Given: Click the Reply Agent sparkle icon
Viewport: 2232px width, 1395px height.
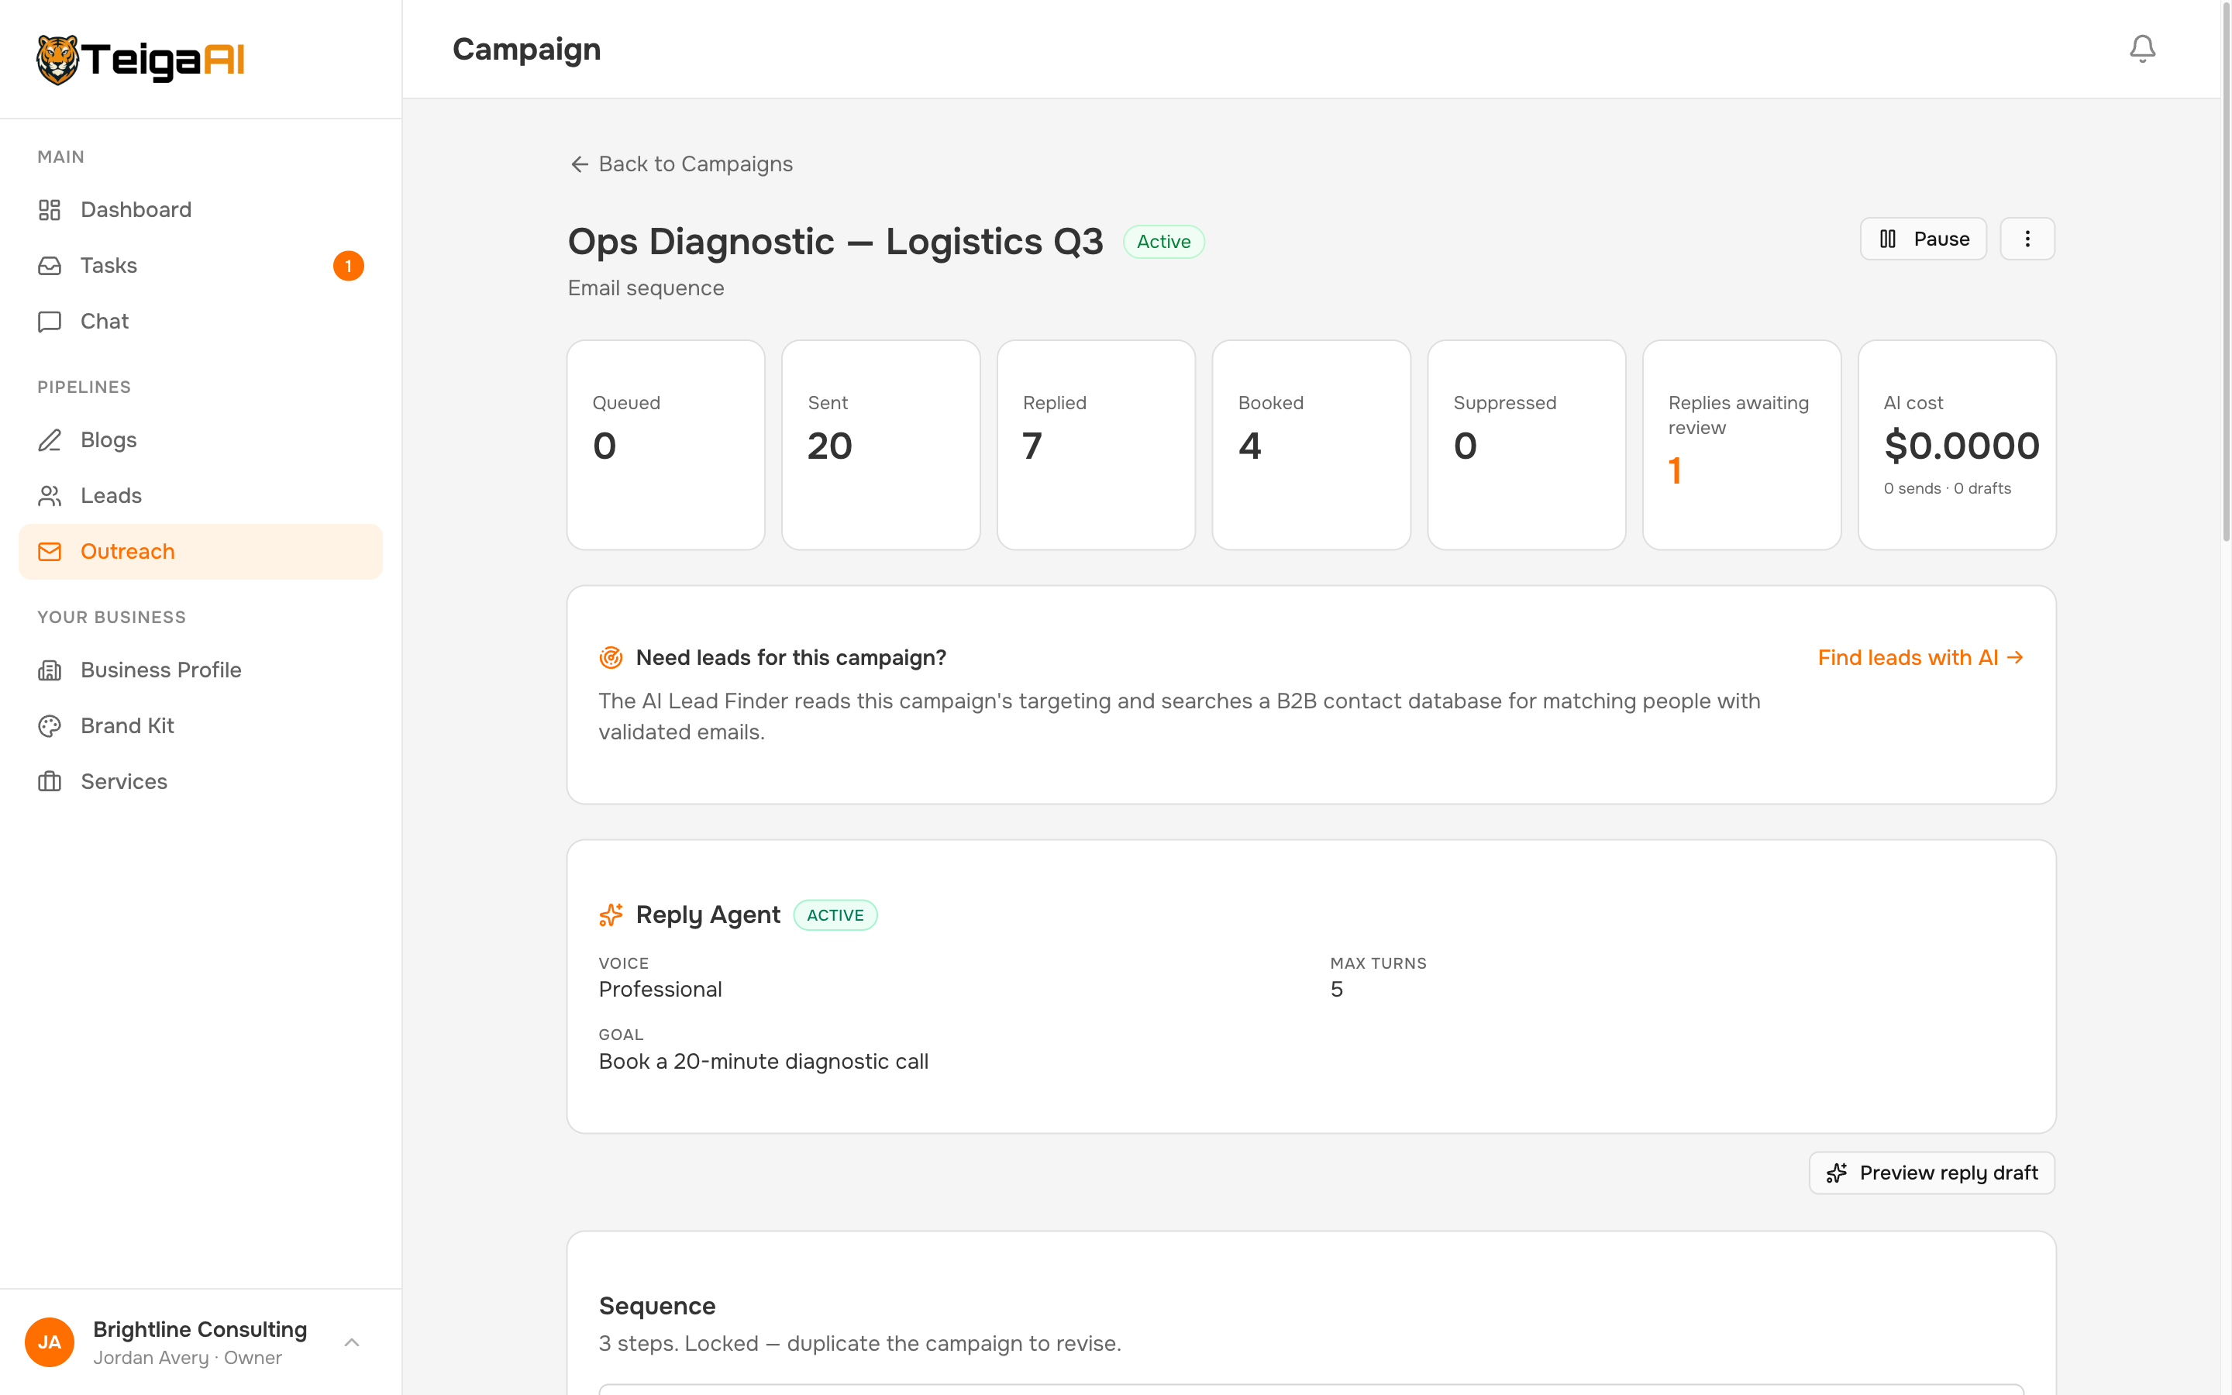Looking at the screenshot, I should pos(611,915).
